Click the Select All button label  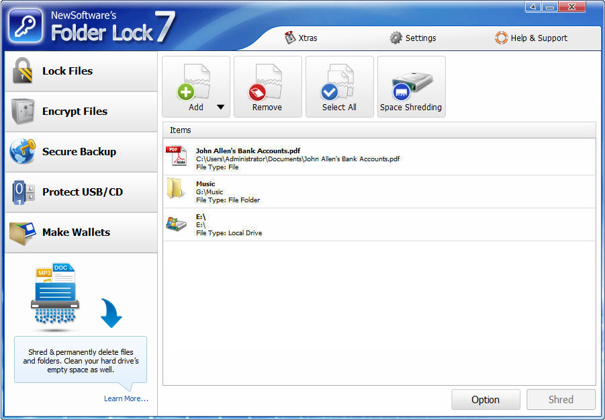(x=339, y=108)
